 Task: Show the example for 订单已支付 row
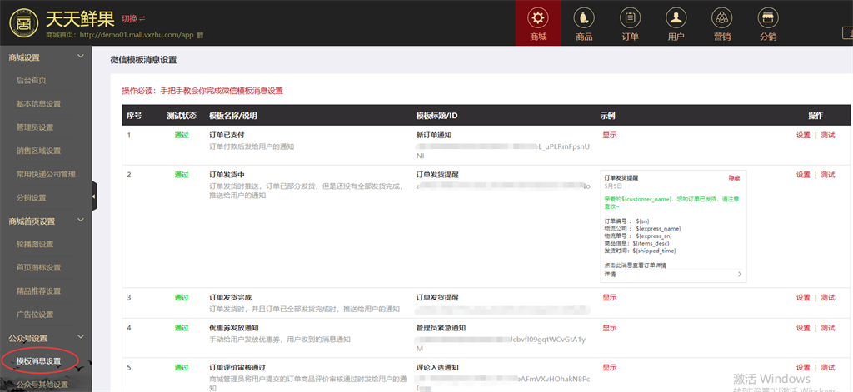tap(610, 135)
